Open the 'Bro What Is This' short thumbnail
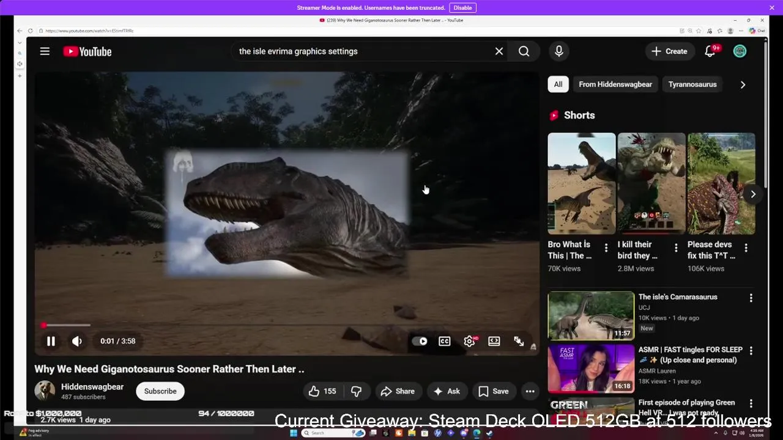The width and height of the screenshot is (783, 440). 582,183
